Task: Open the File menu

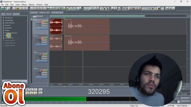Action: coord(2,5)
